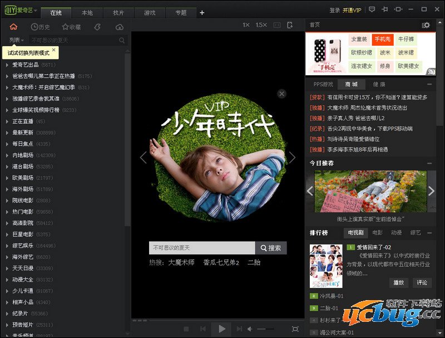Viewport: 445px width, 338px height.
Task: Stop playback with the stop button
Action: click(186, 329)
